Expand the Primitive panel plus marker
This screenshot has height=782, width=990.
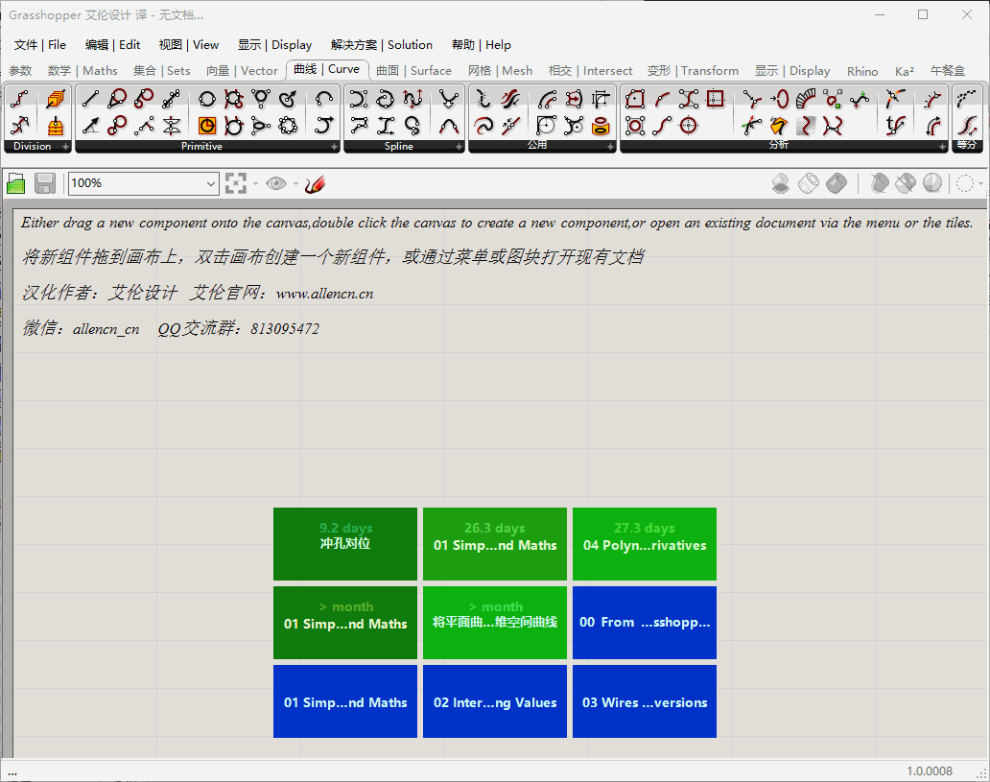click(335, 147)
